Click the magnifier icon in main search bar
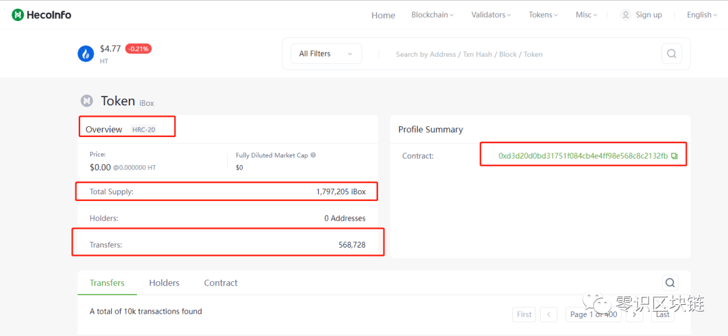This screenshot has height=336, width=728. click(671, 53)
